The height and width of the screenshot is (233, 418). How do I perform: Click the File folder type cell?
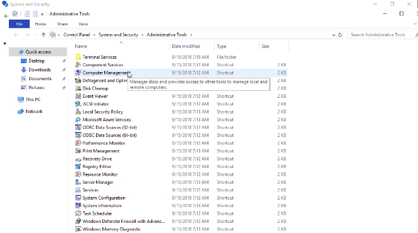coord(226,57)
